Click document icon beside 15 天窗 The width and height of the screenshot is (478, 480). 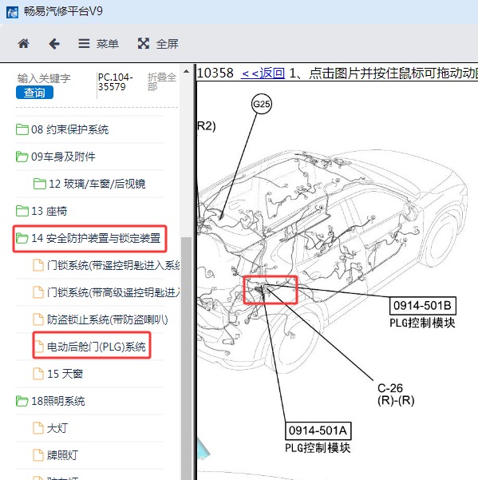[38, 374]
